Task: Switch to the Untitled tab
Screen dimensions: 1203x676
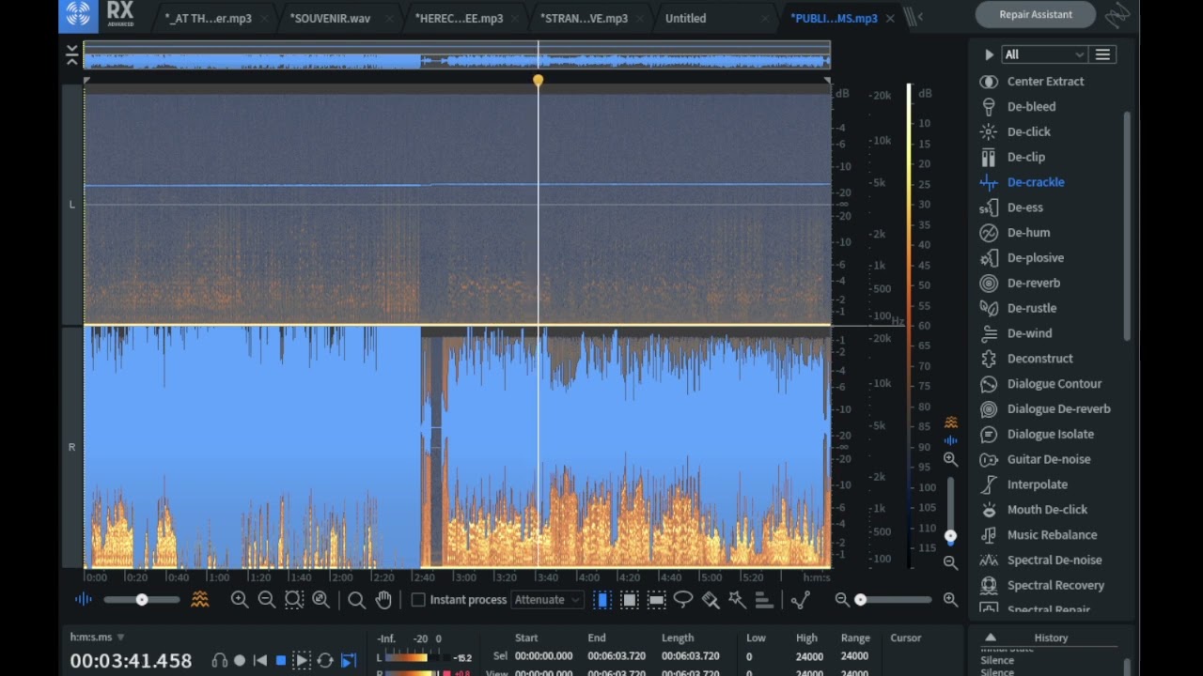Action: 685,18
